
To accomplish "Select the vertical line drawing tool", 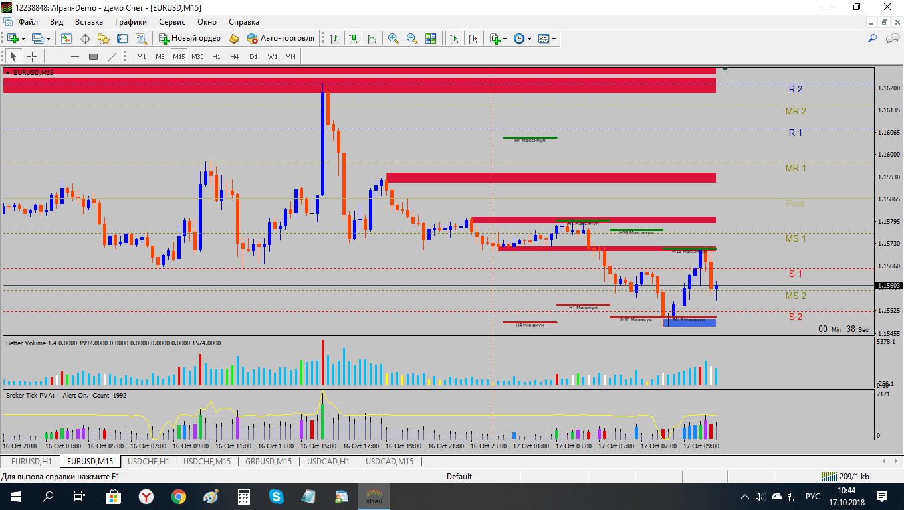I will (56, 56).
